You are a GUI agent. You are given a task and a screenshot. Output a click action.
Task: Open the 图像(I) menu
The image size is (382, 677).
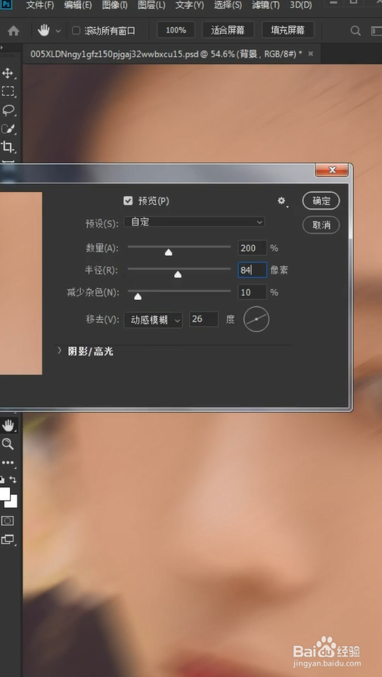click(115, 5)
